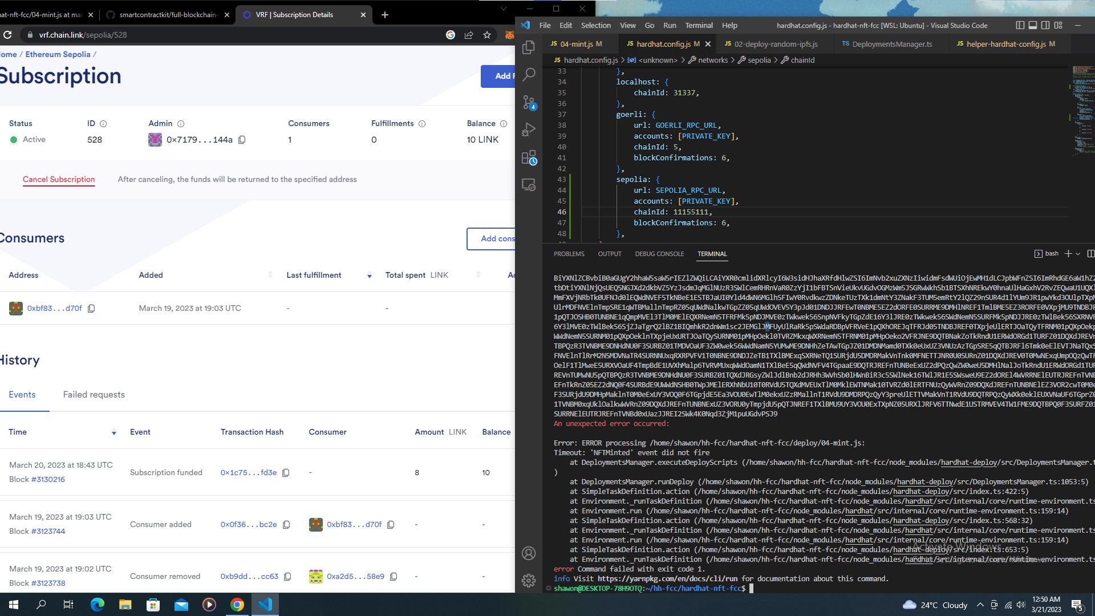Select the OUTPUT panel tab
This screenshot has width=1095, height=616.
[610, 254]
